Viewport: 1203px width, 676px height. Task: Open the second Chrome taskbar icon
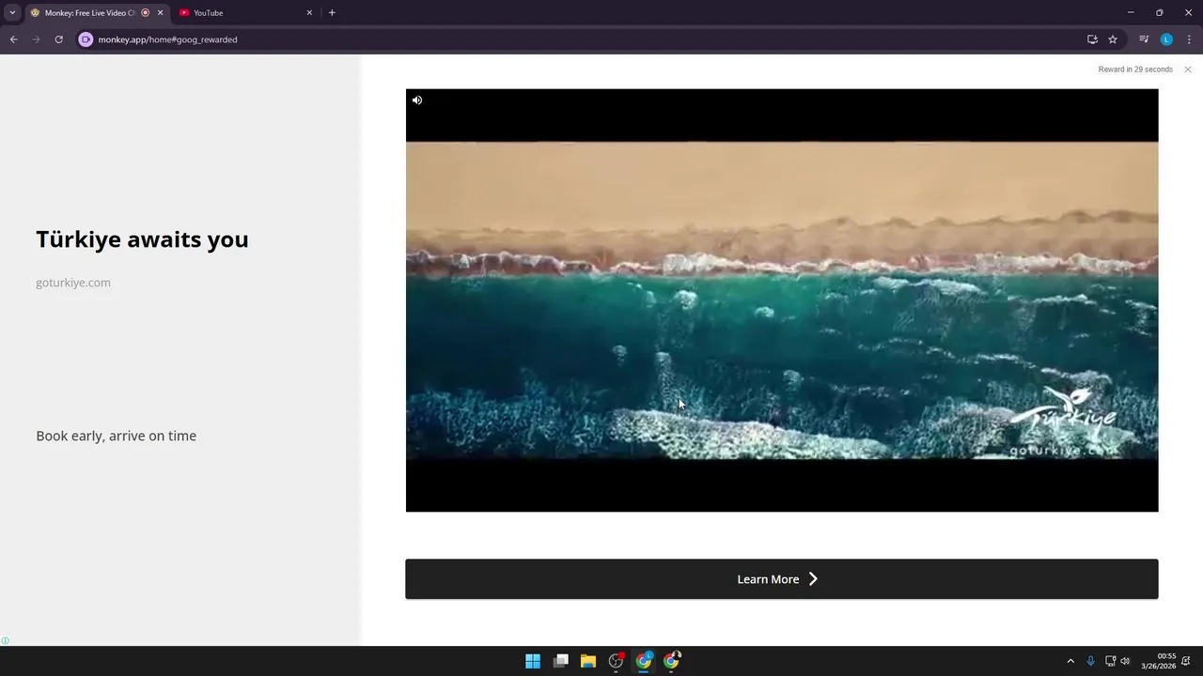coord(671,661)
